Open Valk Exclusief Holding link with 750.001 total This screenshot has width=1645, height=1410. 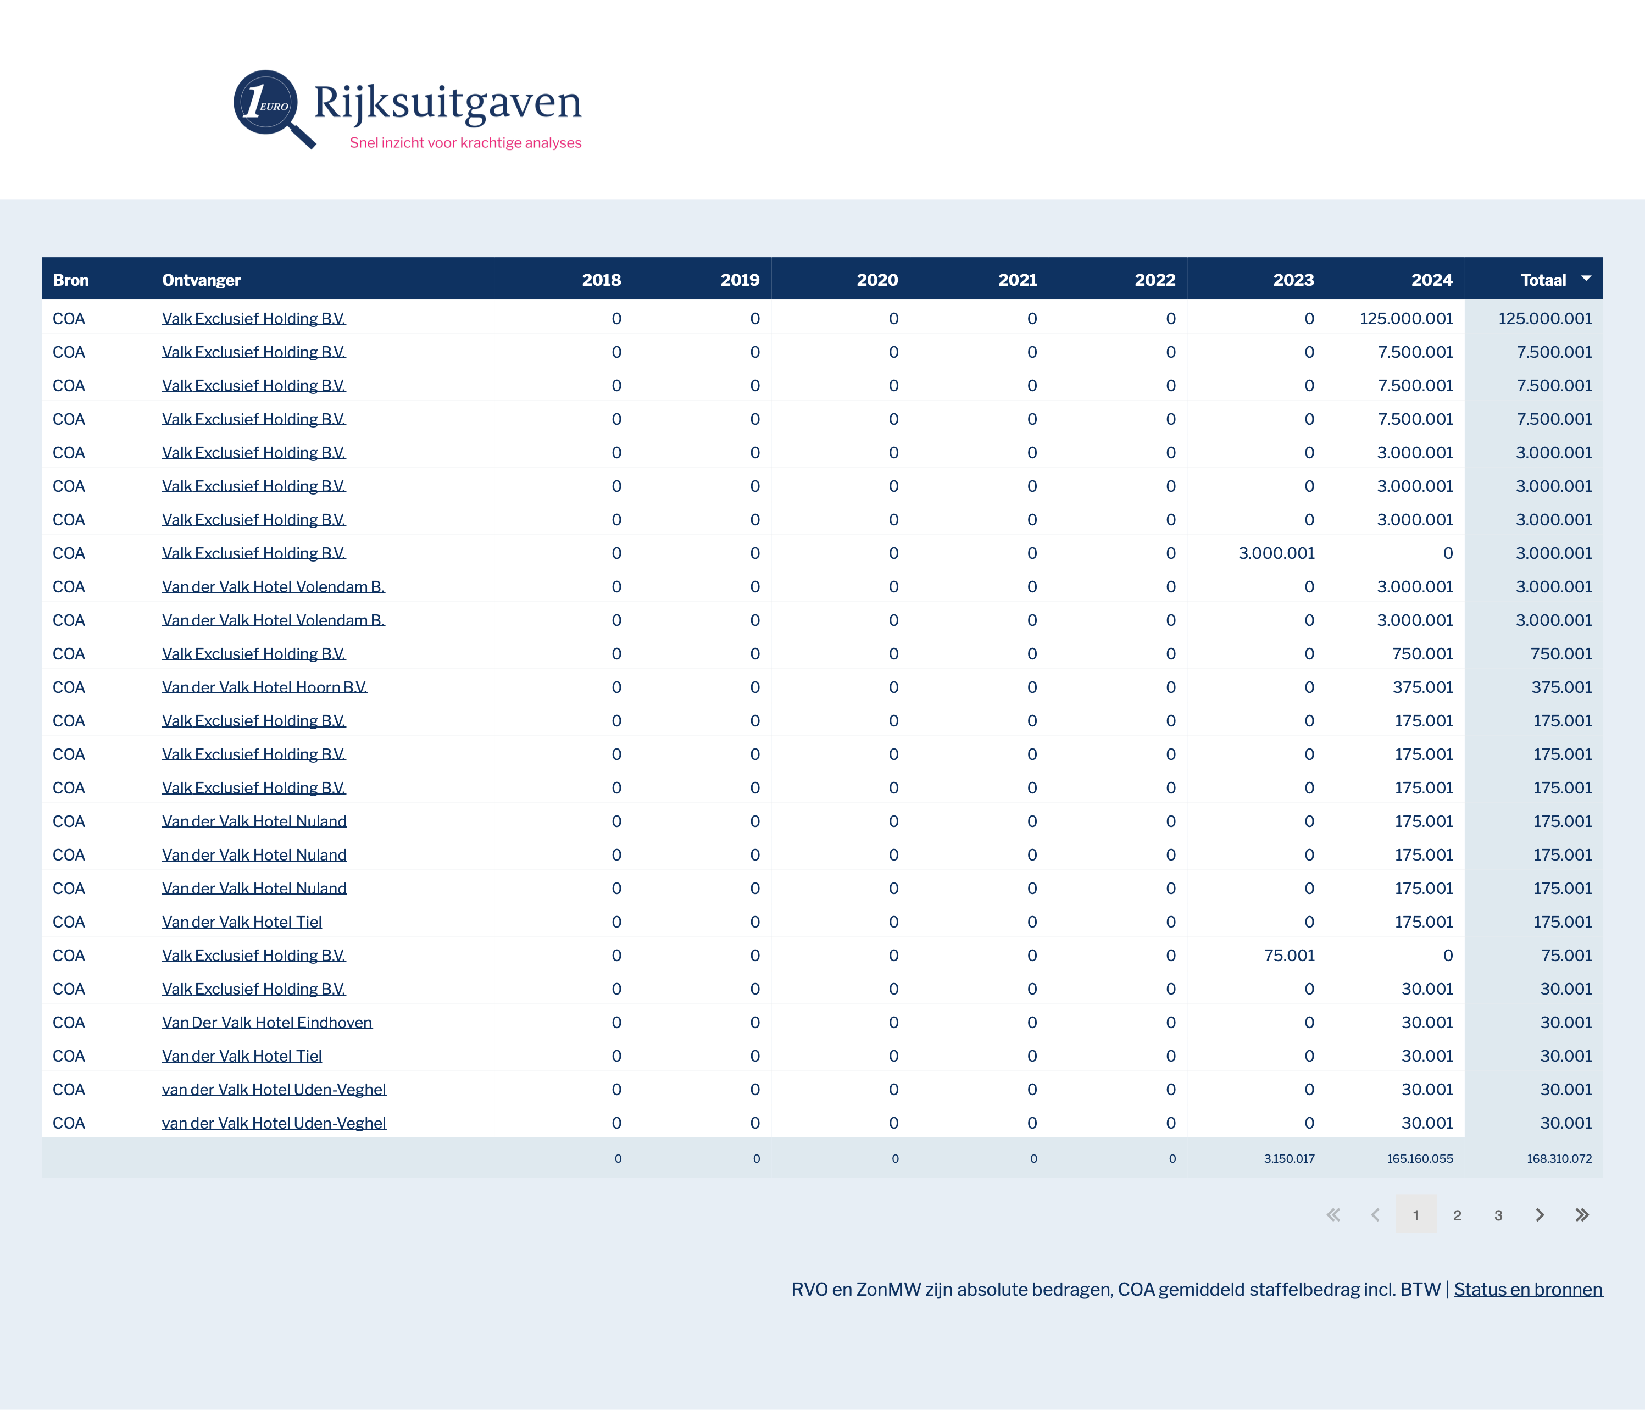(253, 654)
